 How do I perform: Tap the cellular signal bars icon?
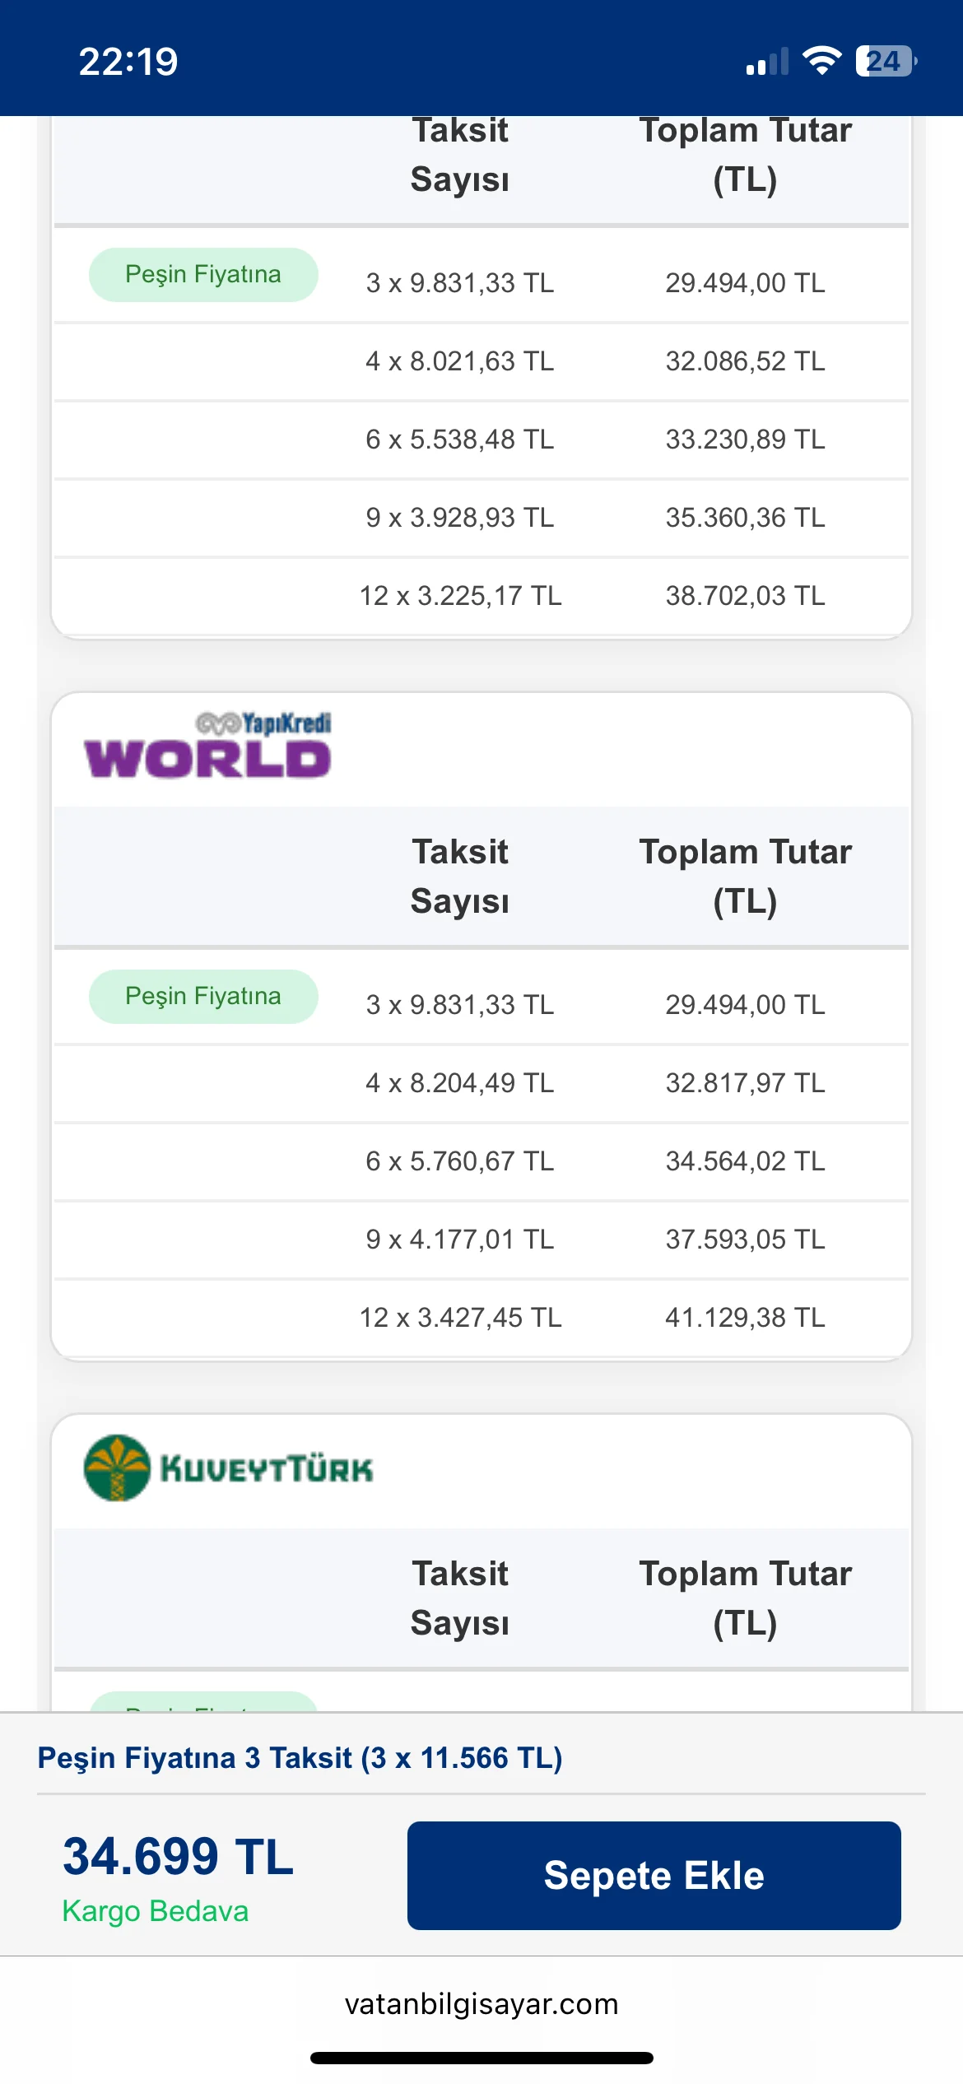pos(767,63)
